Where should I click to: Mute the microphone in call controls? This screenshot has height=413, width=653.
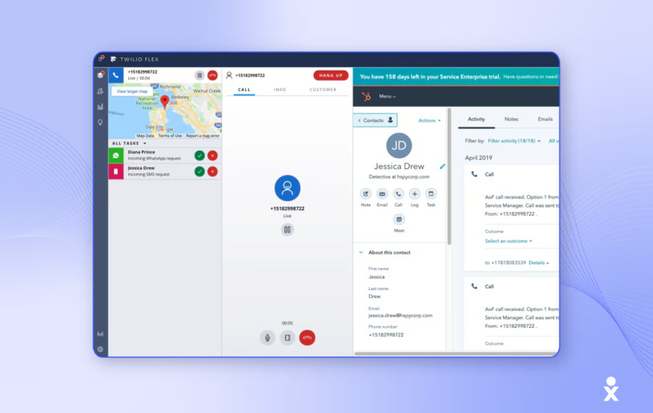tap(268, 338)
